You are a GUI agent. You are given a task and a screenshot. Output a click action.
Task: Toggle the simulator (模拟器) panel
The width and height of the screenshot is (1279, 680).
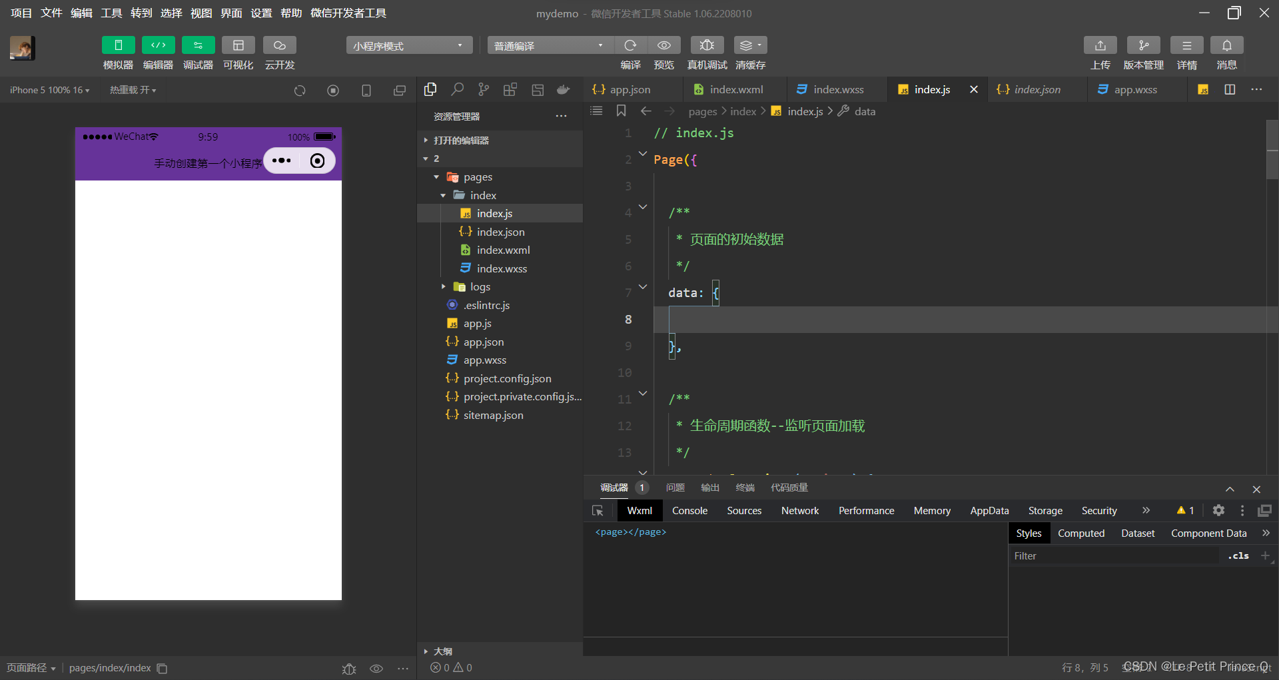coord(118,45)
